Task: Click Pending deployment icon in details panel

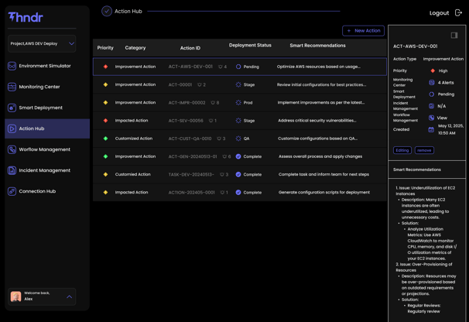Action: (x=431, y=94)
